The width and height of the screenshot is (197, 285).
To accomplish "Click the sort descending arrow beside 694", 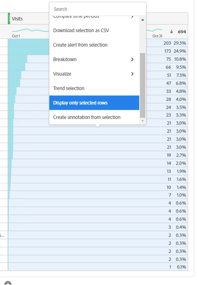I will coord(171,32).
